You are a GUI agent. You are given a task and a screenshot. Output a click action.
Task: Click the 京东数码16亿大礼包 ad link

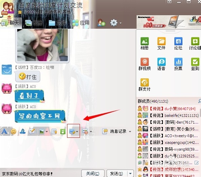point(27,174)
